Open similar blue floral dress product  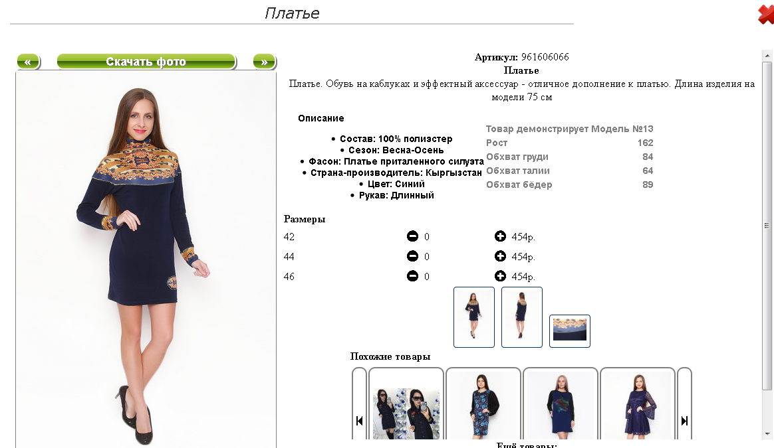coord(483,404)
